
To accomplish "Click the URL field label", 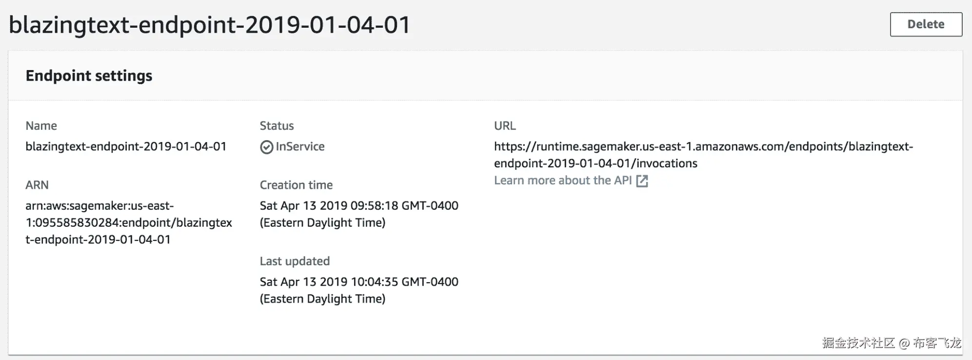I will pyautogui.click(x=504, y=126).
